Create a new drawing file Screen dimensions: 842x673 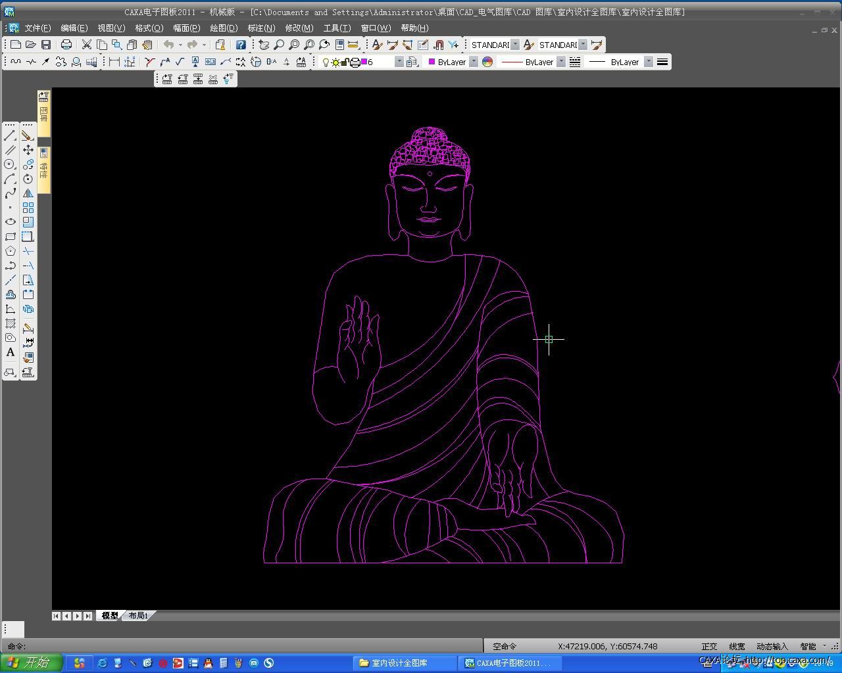[16, 45]
